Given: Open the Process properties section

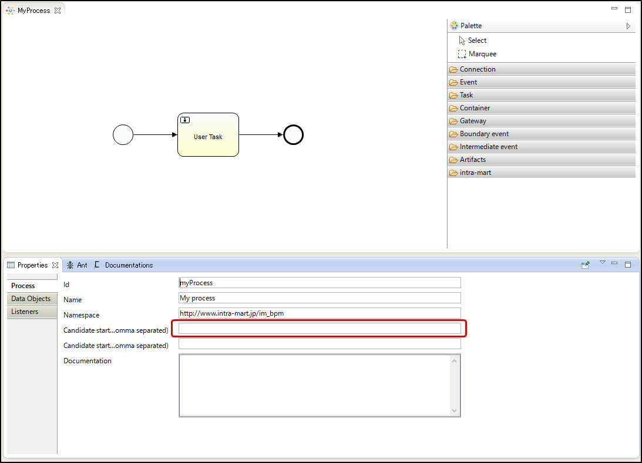Looking at the screenshot, I should click(x=32, y=286).
